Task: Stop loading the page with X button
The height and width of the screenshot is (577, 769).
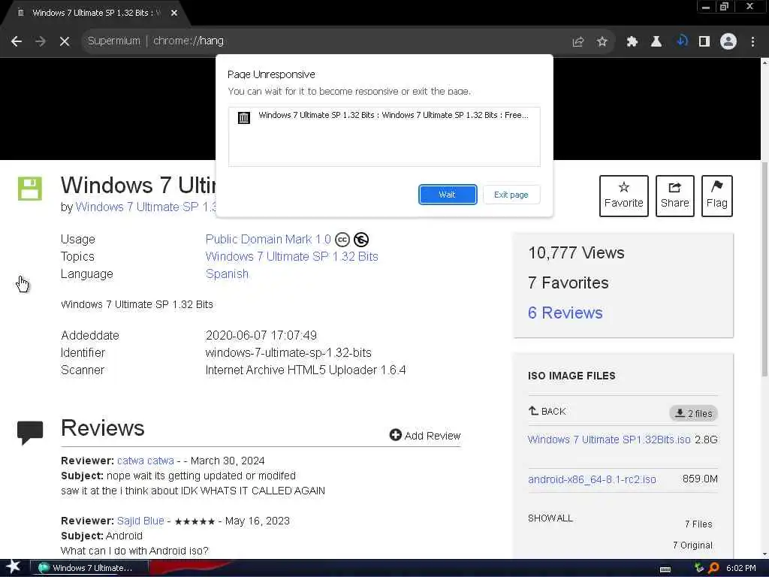Action: pyautogui.click(x=65, y=41)
